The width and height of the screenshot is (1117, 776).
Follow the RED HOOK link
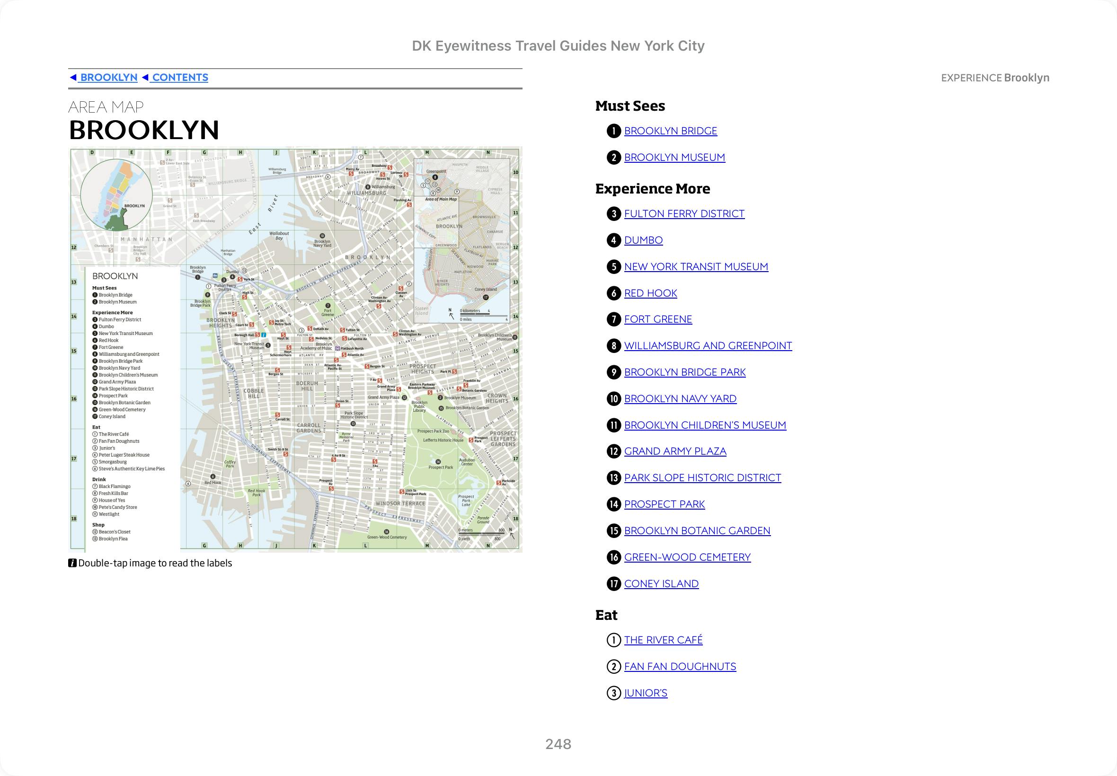pyautogui.click(x=650, y=293)
